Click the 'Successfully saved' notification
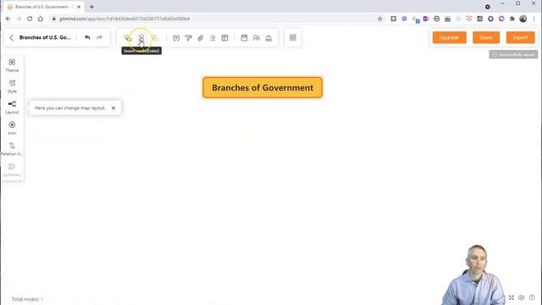 point(513,54)
